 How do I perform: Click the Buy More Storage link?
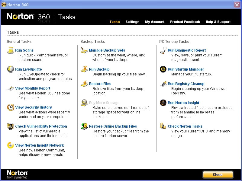coord(104,103)
